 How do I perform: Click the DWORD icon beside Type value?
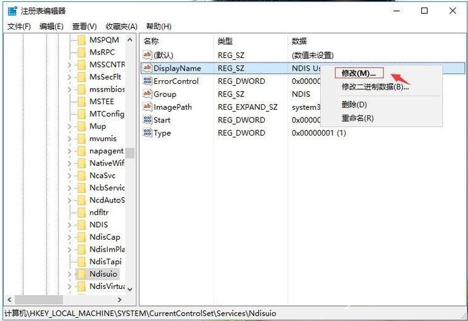pyautogui.click(x=148, y=133)
